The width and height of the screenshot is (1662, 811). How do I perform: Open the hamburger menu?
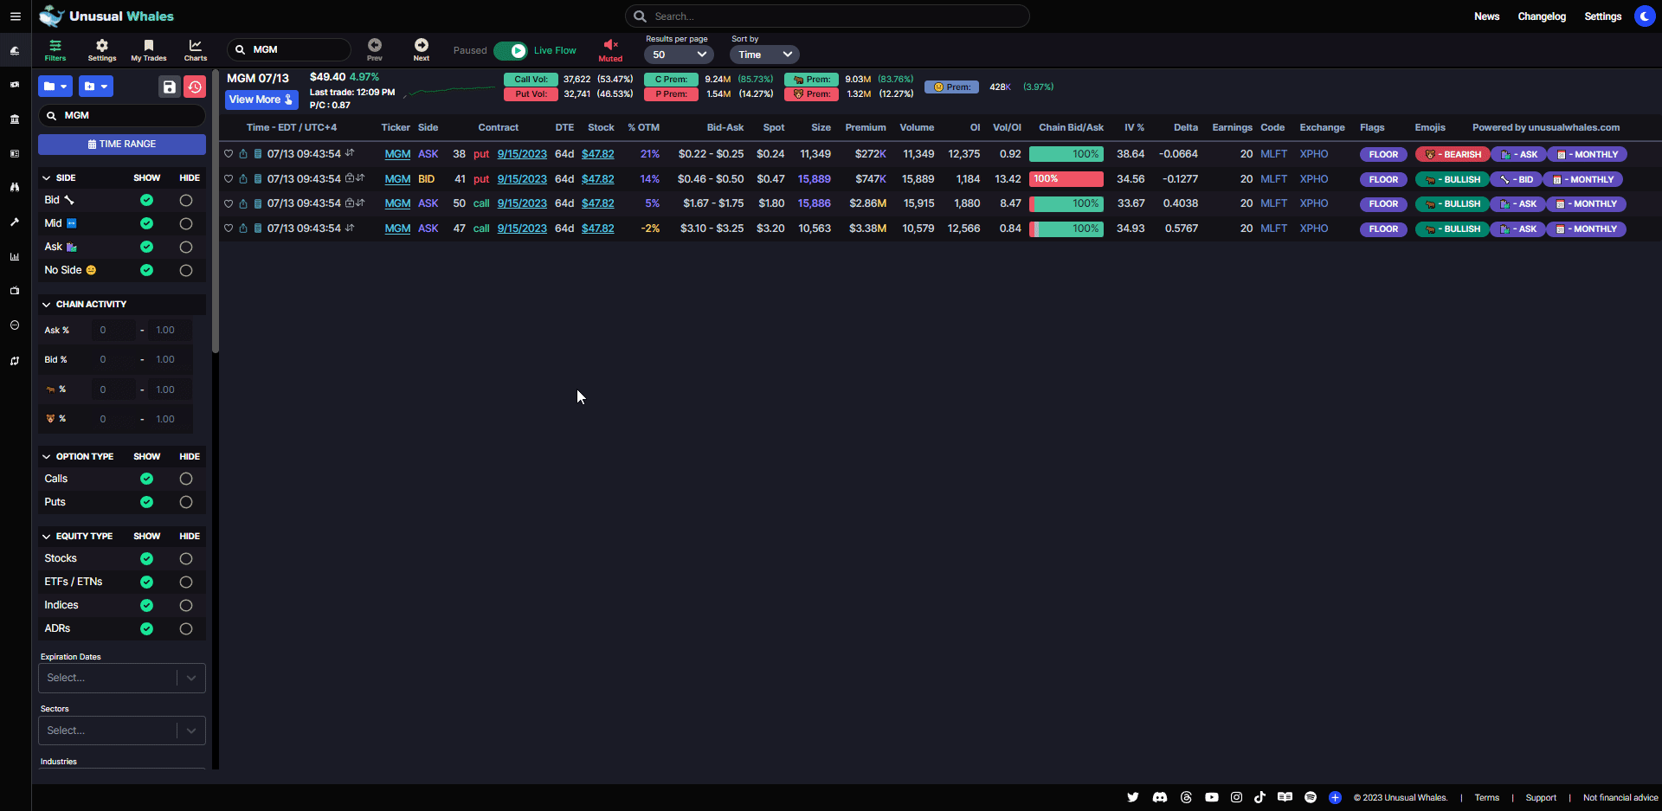pos(15,16)
